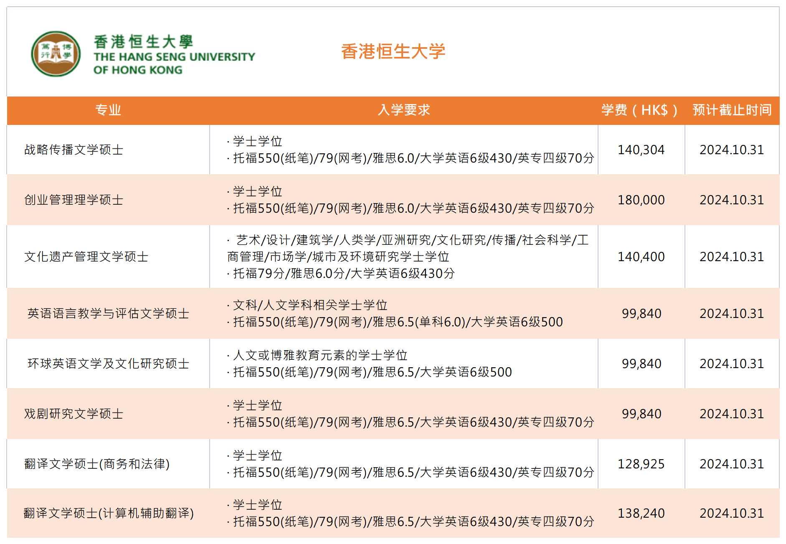This screenshot has height=544, width=786.
Task: Click the 英语语言教学与评估文学硕士 program cell
Action: [x=108, y=313]
